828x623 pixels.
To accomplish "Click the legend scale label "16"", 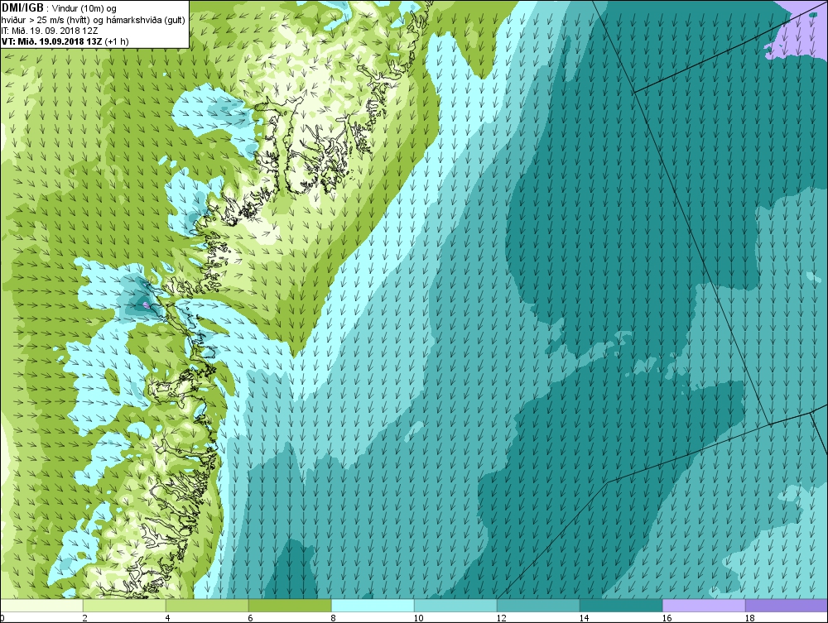I will (667, 618).
